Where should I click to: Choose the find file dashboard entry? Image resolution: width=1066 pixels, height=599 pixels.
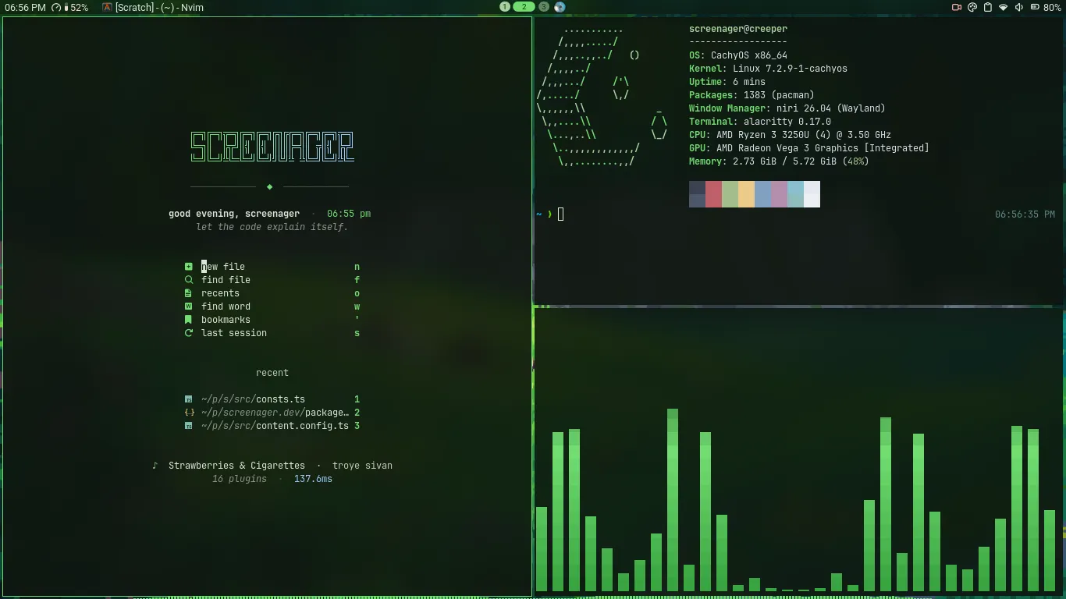pos(272,280)
